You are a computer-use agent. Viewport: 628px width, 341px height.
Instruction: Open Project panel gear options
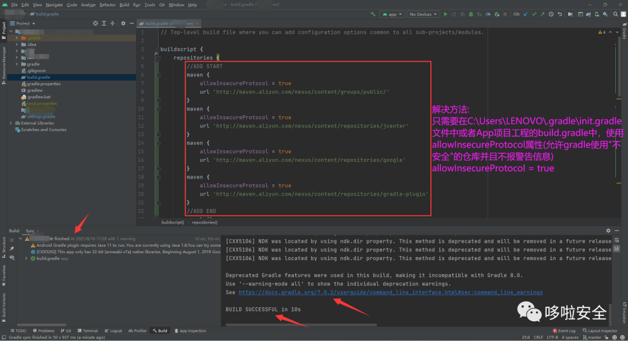pos(123,23)
